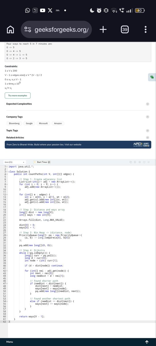Tap the site settings icon in address bar
Image resolution: width=156 pixels, height=346 pixels.
pos(28,30)
